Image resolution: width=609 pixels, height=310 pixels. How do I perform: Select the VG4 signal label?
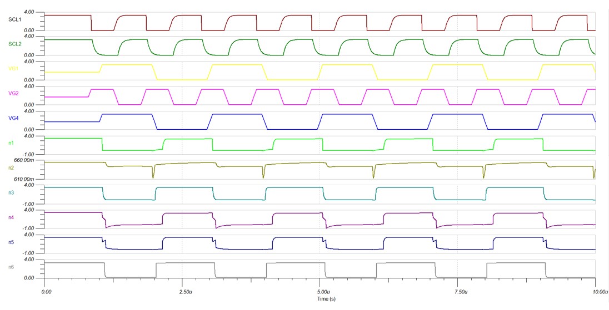tap(13, 118)
